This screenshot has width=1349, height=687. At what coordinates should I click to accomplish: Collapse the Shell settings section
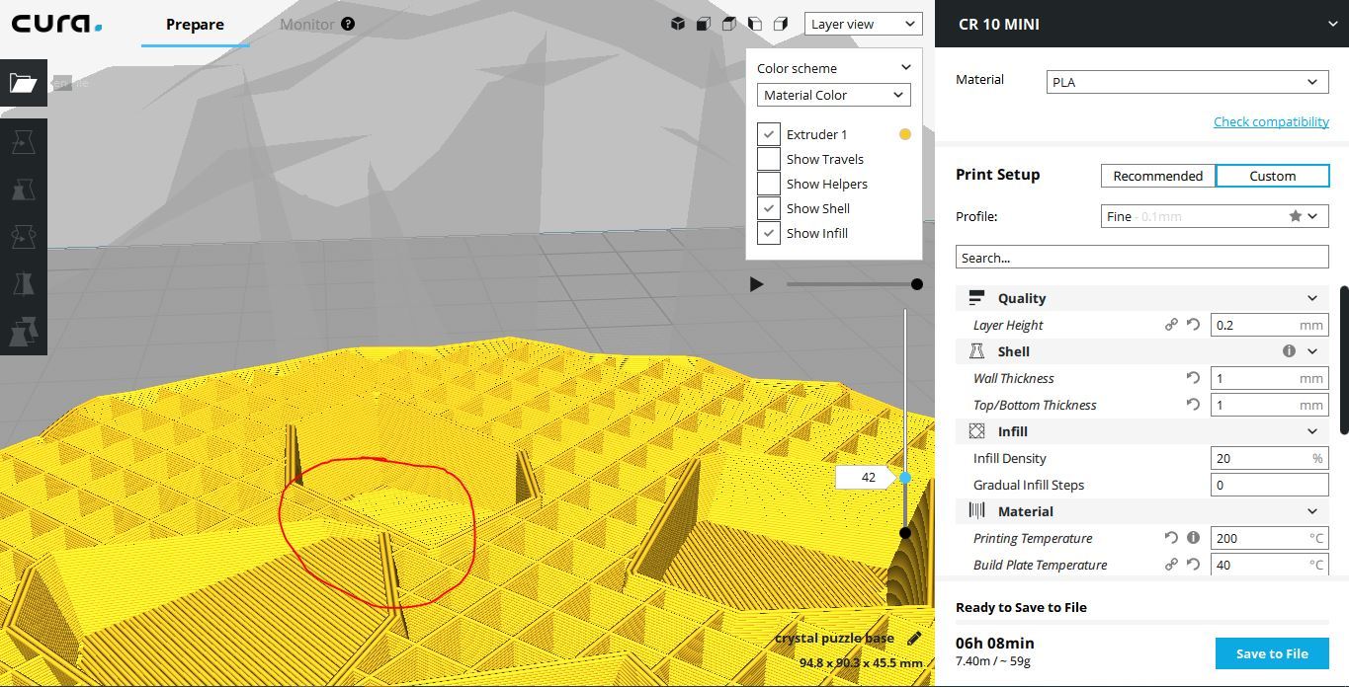pos(1312,351)
